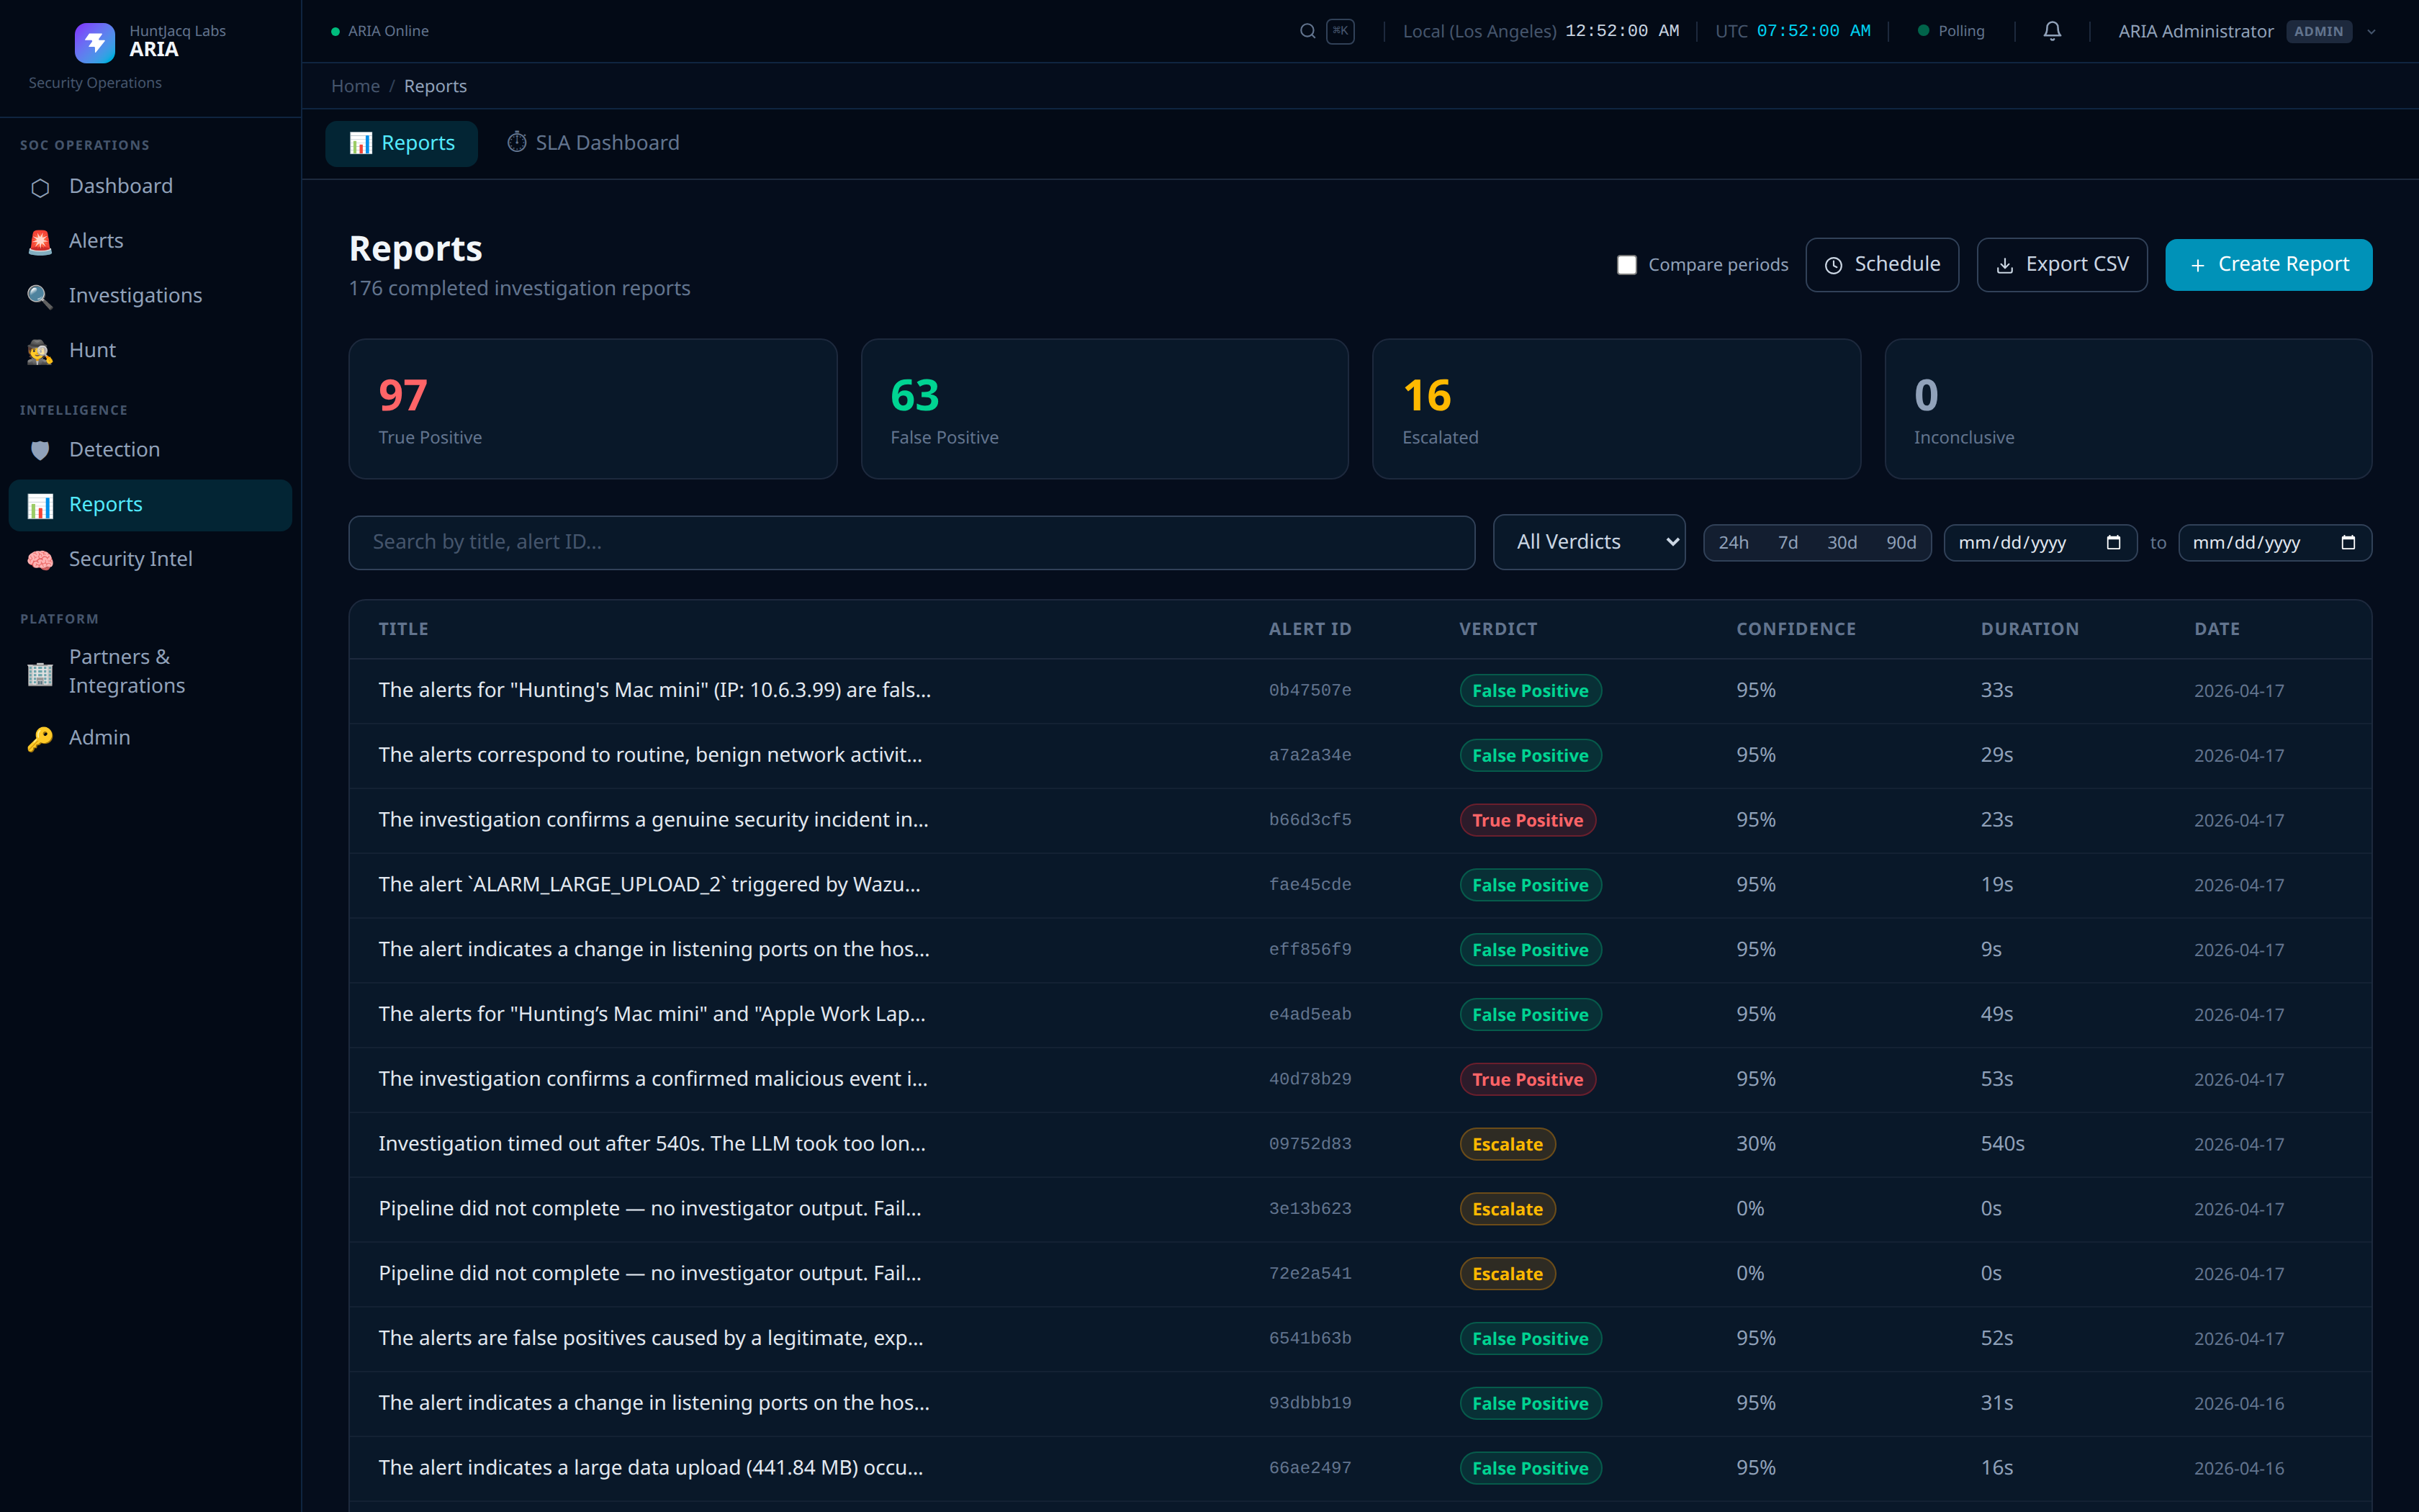
Task: Click the end date mm/dd/yyyy field
Action: (2274, 542)
